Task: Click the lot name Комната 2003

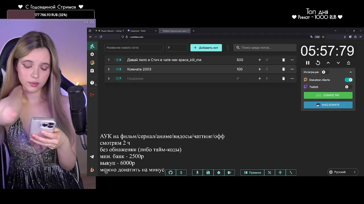Action: click(x=139, y=69)
